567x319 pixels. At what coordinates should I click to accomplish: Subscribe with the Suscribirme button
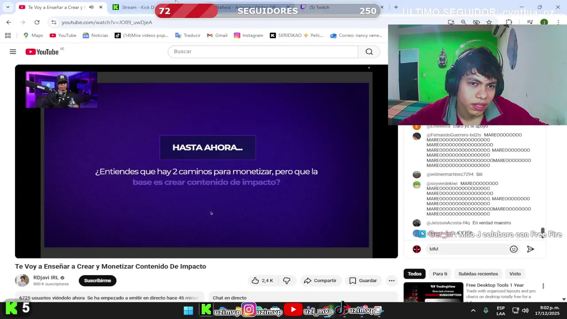tap(97, 280)
